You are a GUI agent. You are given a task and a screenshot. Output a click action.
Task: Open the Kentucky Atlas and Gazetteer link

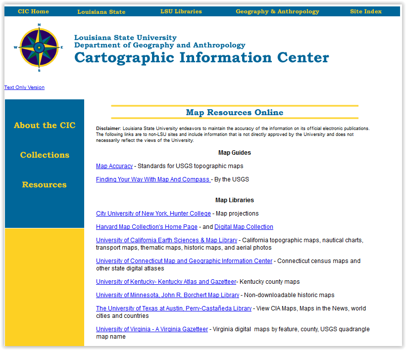point(166,282)
